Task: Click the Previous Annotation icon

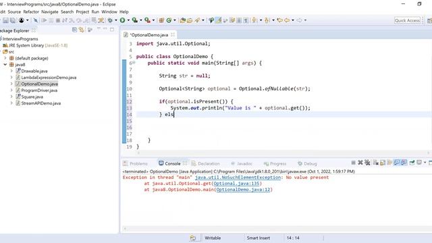Action: 267,20
